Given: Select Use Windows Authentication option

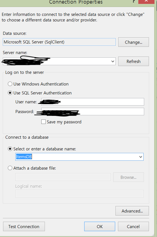Looking at the screenshot, I should click(10, 84).
